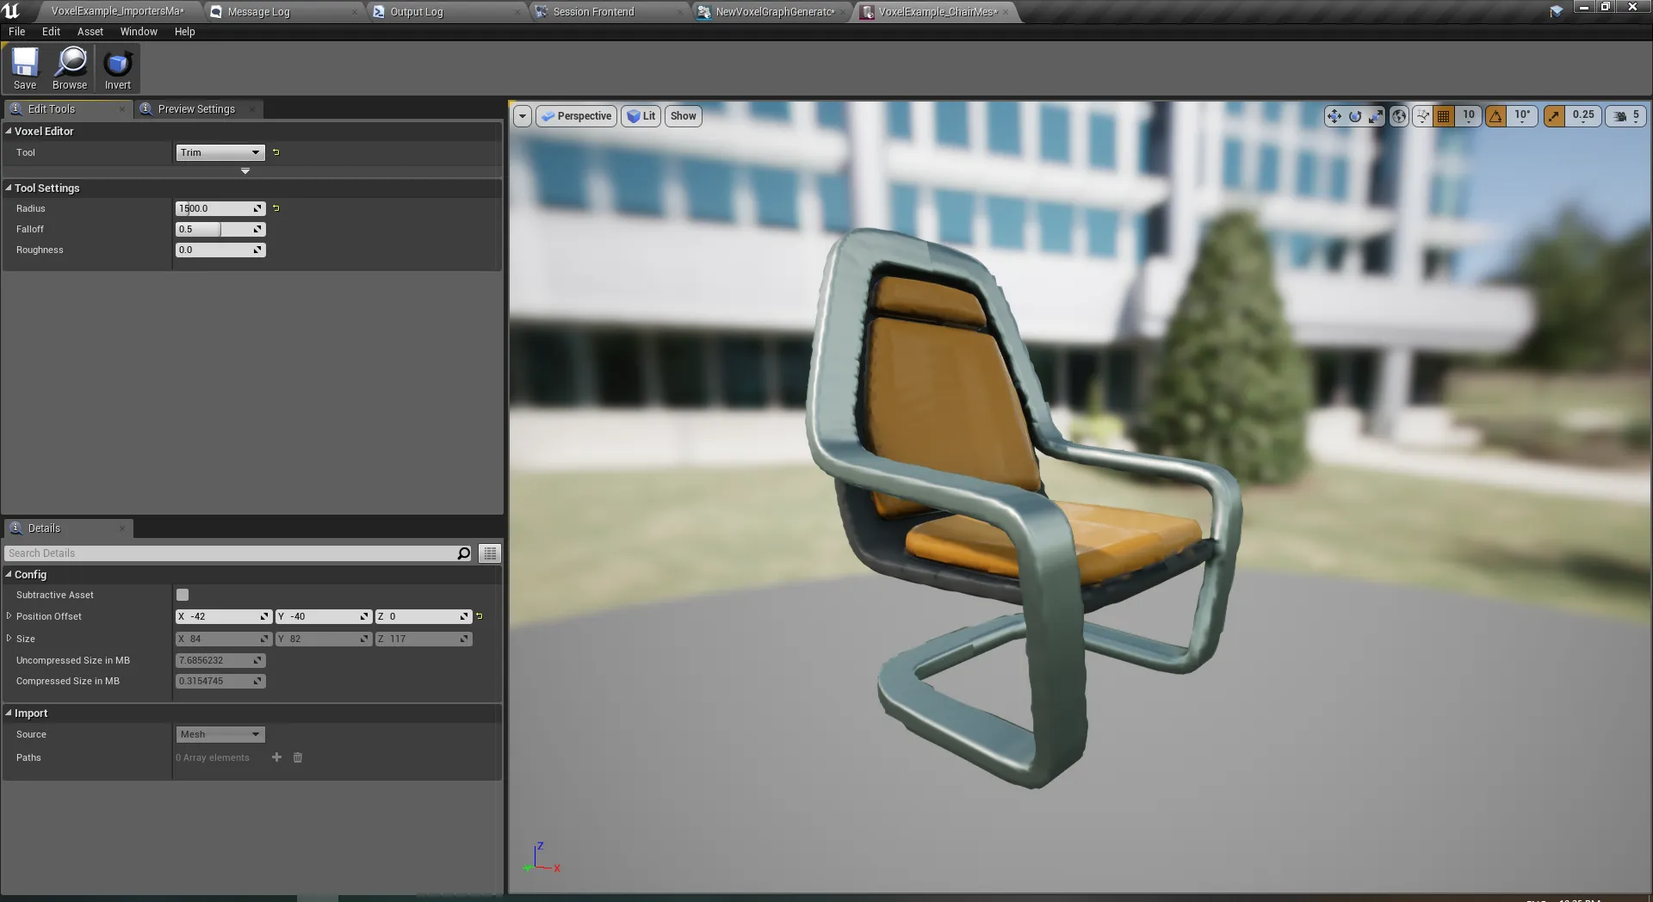This screenshot has height=902, width=1653.
Task: Expand the Position Offset property
Action: pyautogui.click(x=9, y=616)
